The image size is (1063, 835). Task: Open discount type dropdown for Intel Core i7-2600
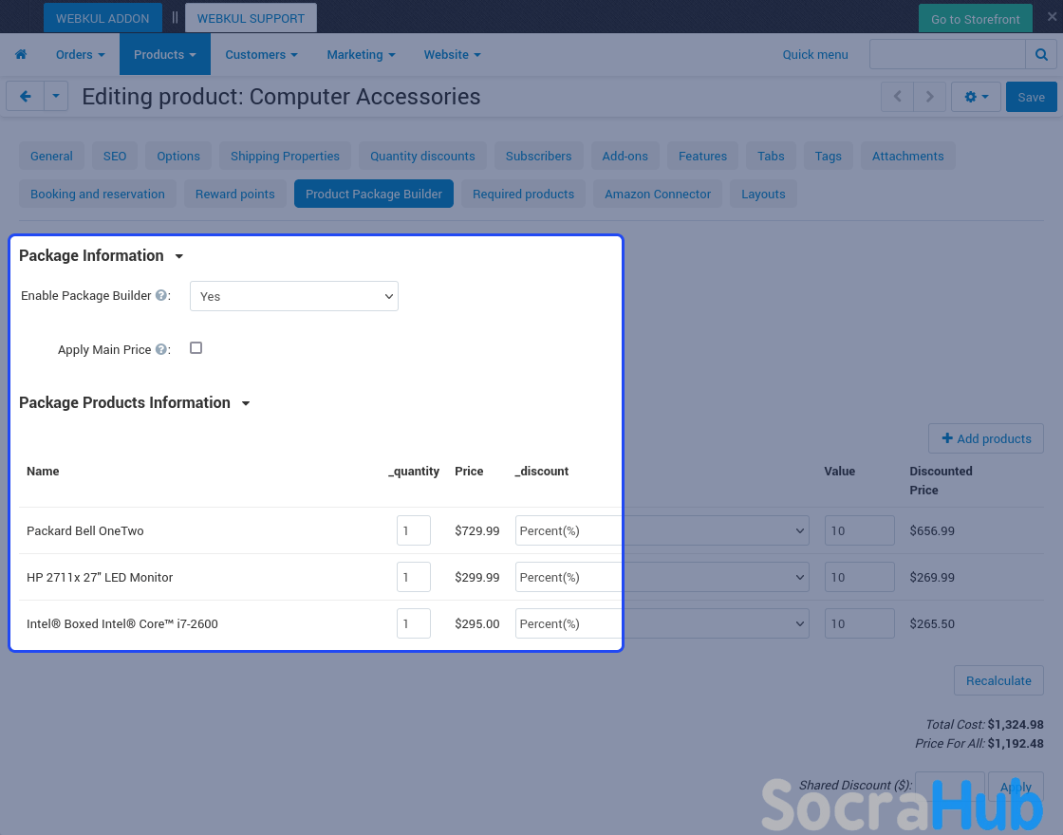[662, 623]
